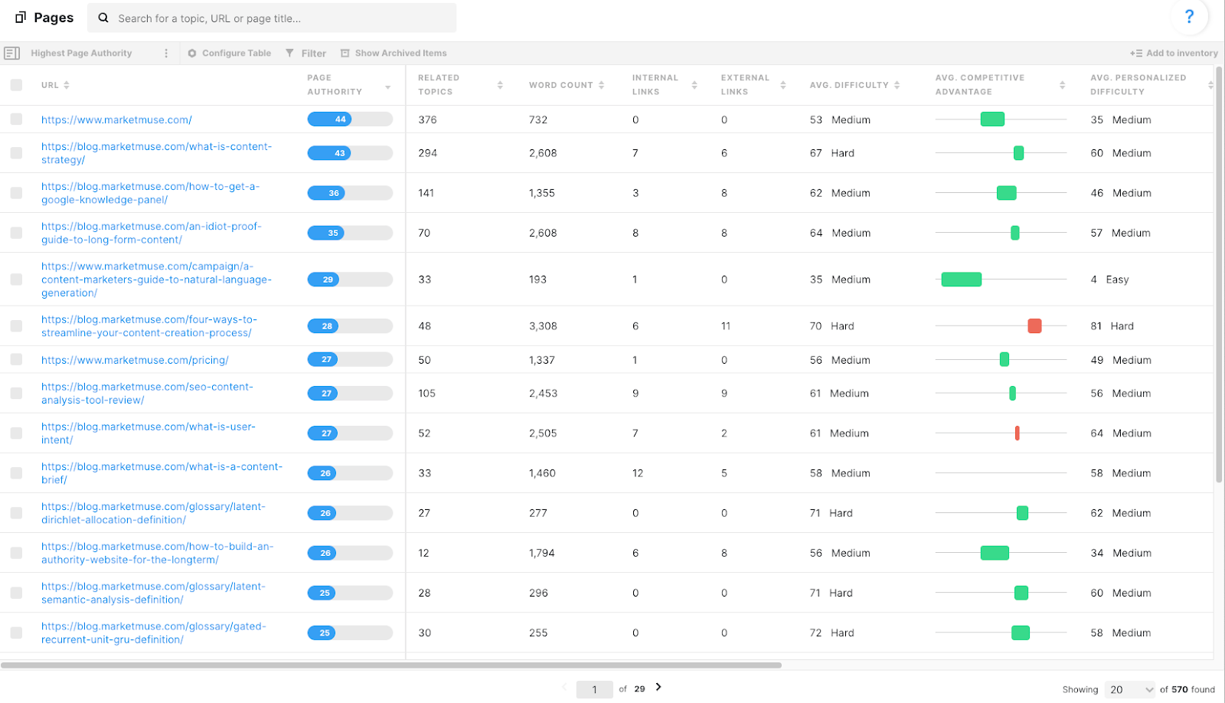Open the Highest Page Authority options menu

coord(165,53)
